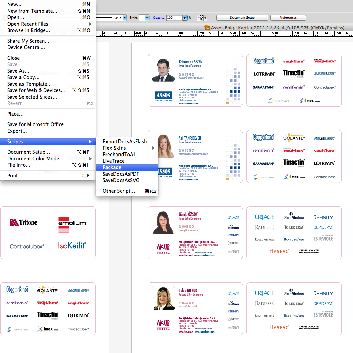Expand the Document Color Mode submenu

pyautogui.click(x=90, y=159)
